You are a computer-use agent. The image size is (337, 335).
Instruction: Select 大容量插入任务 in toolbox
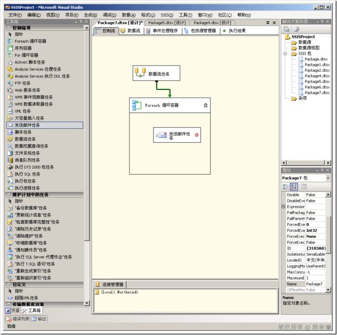45,118
